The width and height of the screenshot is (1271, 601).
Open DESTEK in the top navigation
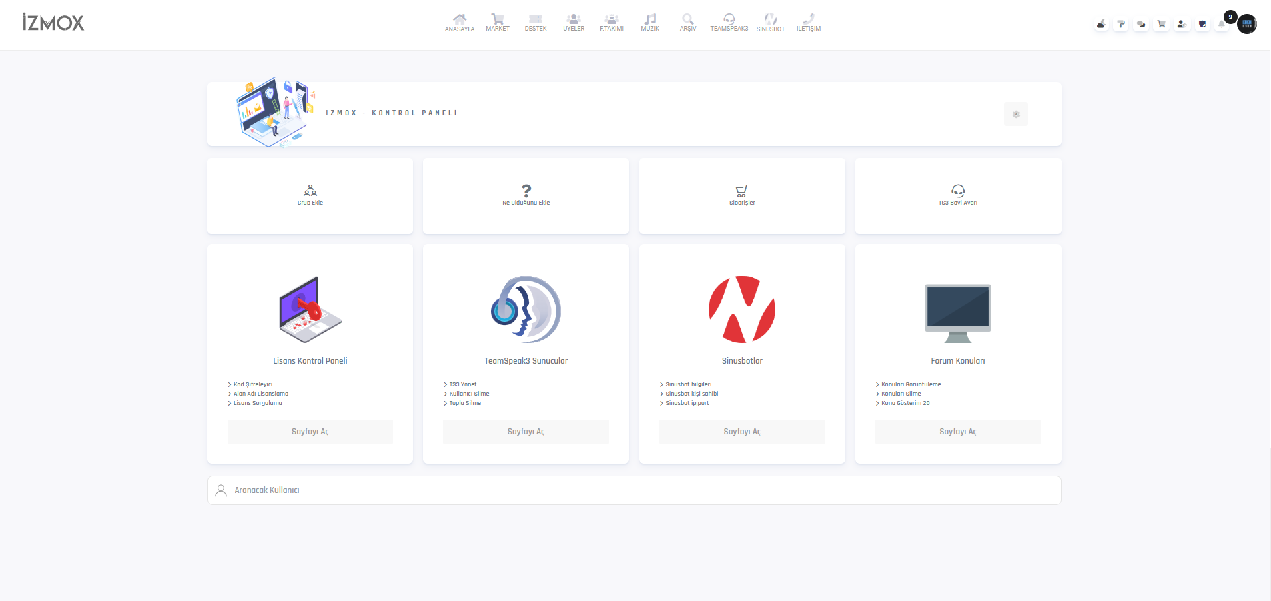point(536,23)
